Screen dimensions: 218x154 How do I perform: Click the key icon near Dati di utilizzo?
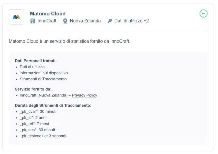(x=110, y=21)
